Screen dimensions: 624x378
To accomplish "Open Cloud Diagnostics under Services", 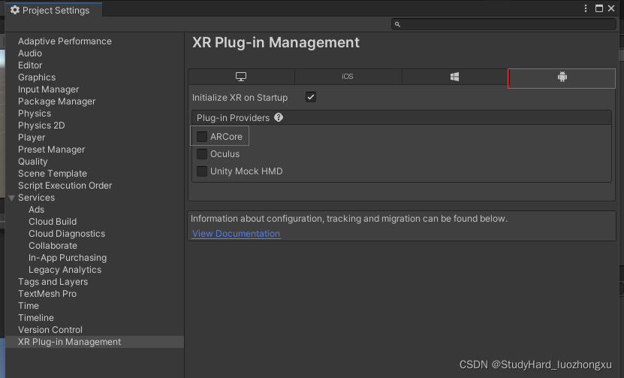I will tap(67, 234).
